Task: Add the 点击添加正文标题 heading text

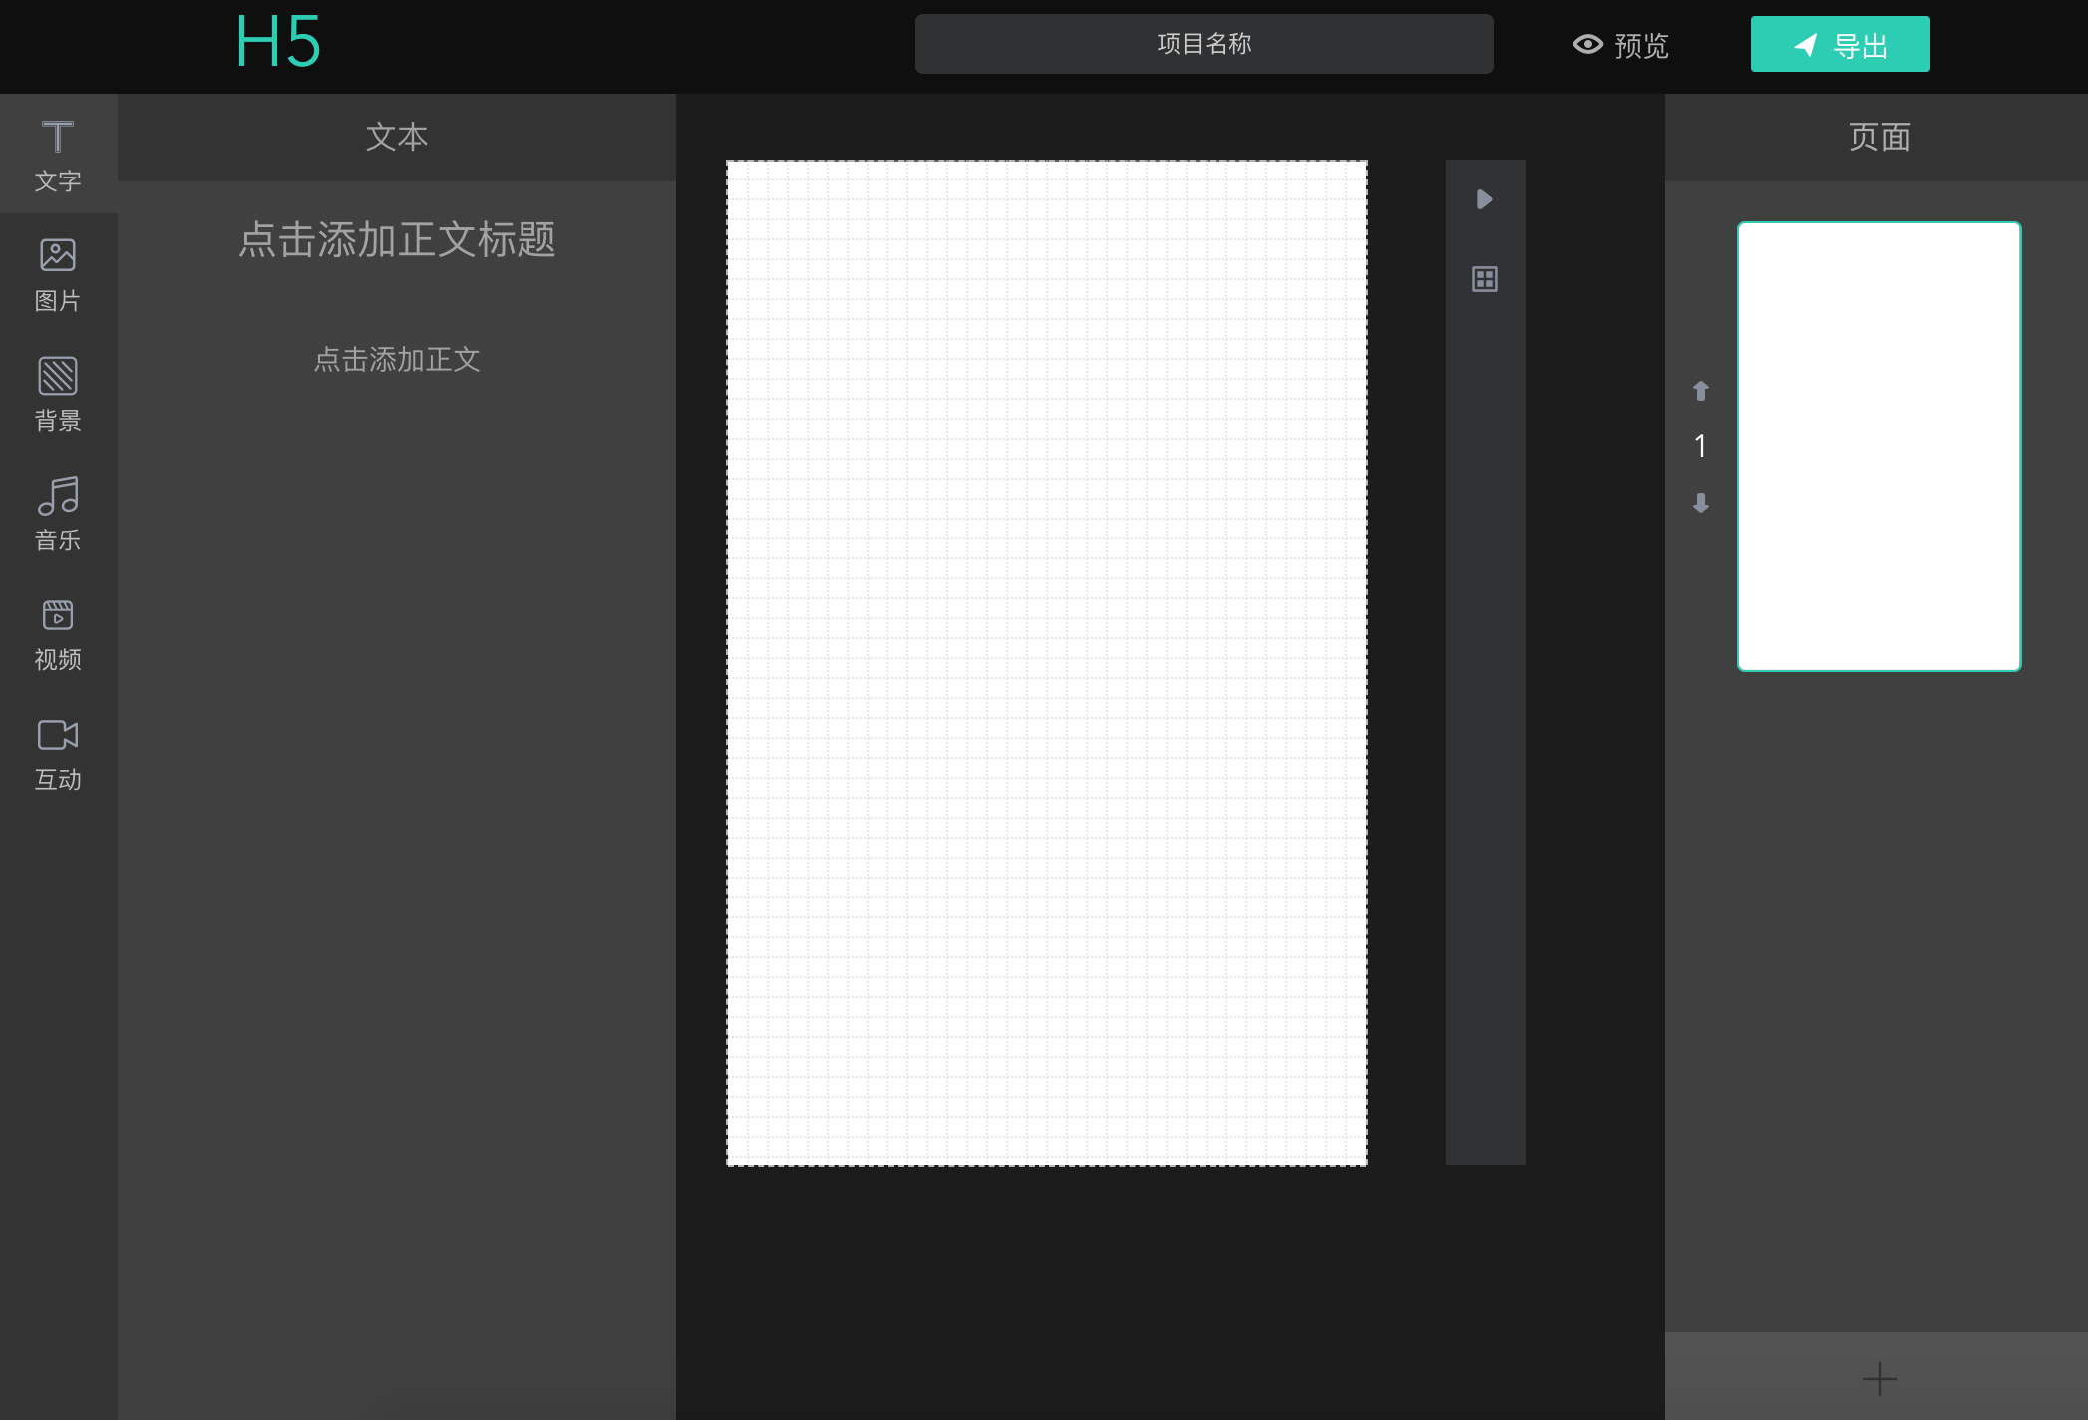Action: point(397,240)
